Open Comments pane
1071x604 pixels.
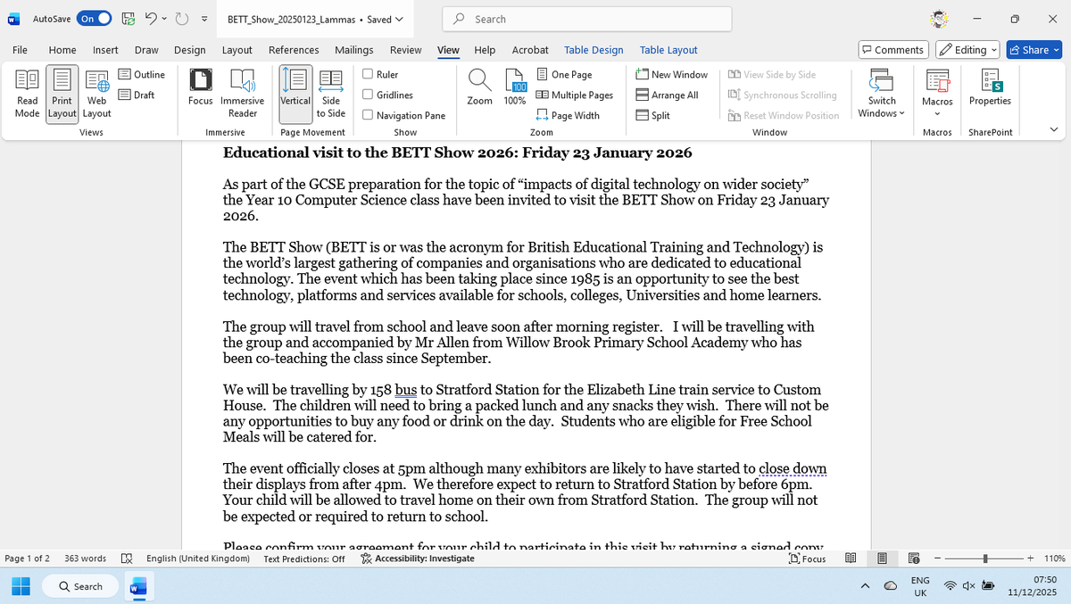click(x=893, y=50)
